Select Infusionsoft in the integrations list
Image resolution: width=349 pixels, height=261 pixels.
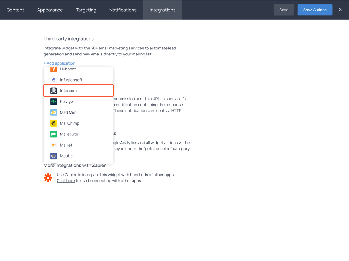coord(71,80)
